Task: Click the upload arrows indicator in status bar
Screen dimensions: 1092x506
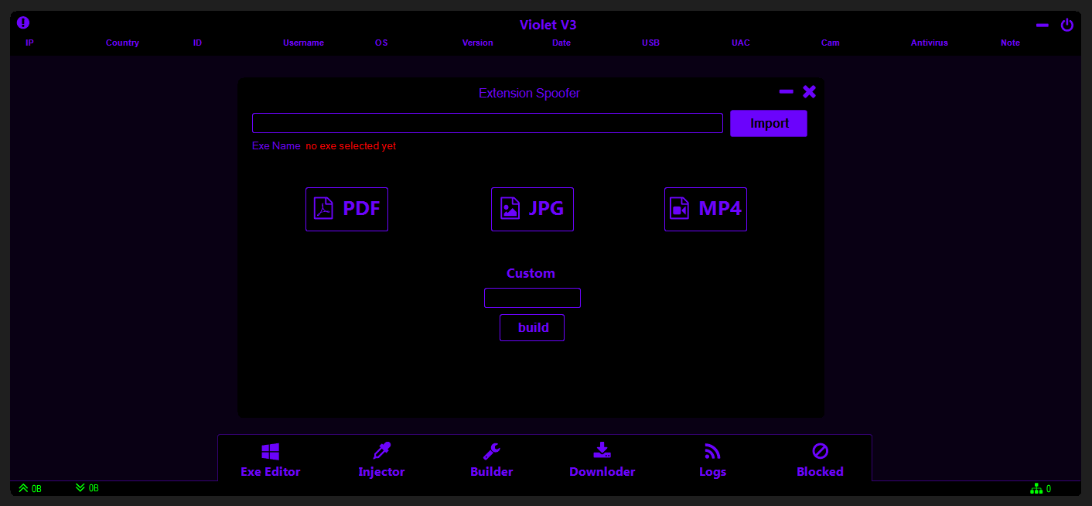Action: [x=24, y=488]
